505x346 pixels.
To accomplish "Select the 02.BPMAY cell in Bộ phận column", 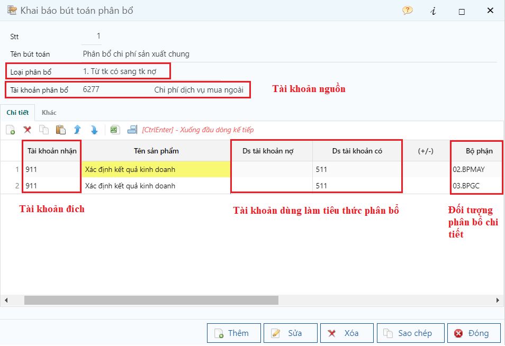I will (474, 169).
